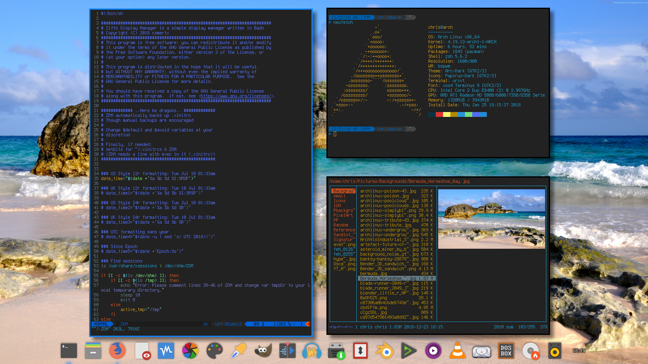This screenshot has width=648, height=364.
Task: Click the 'sh' filetype in vim statusline
Action: tap(205, 324)
